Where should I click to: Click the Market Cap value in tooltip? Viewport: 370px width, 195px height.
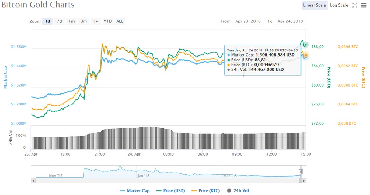tap(275, 55)
